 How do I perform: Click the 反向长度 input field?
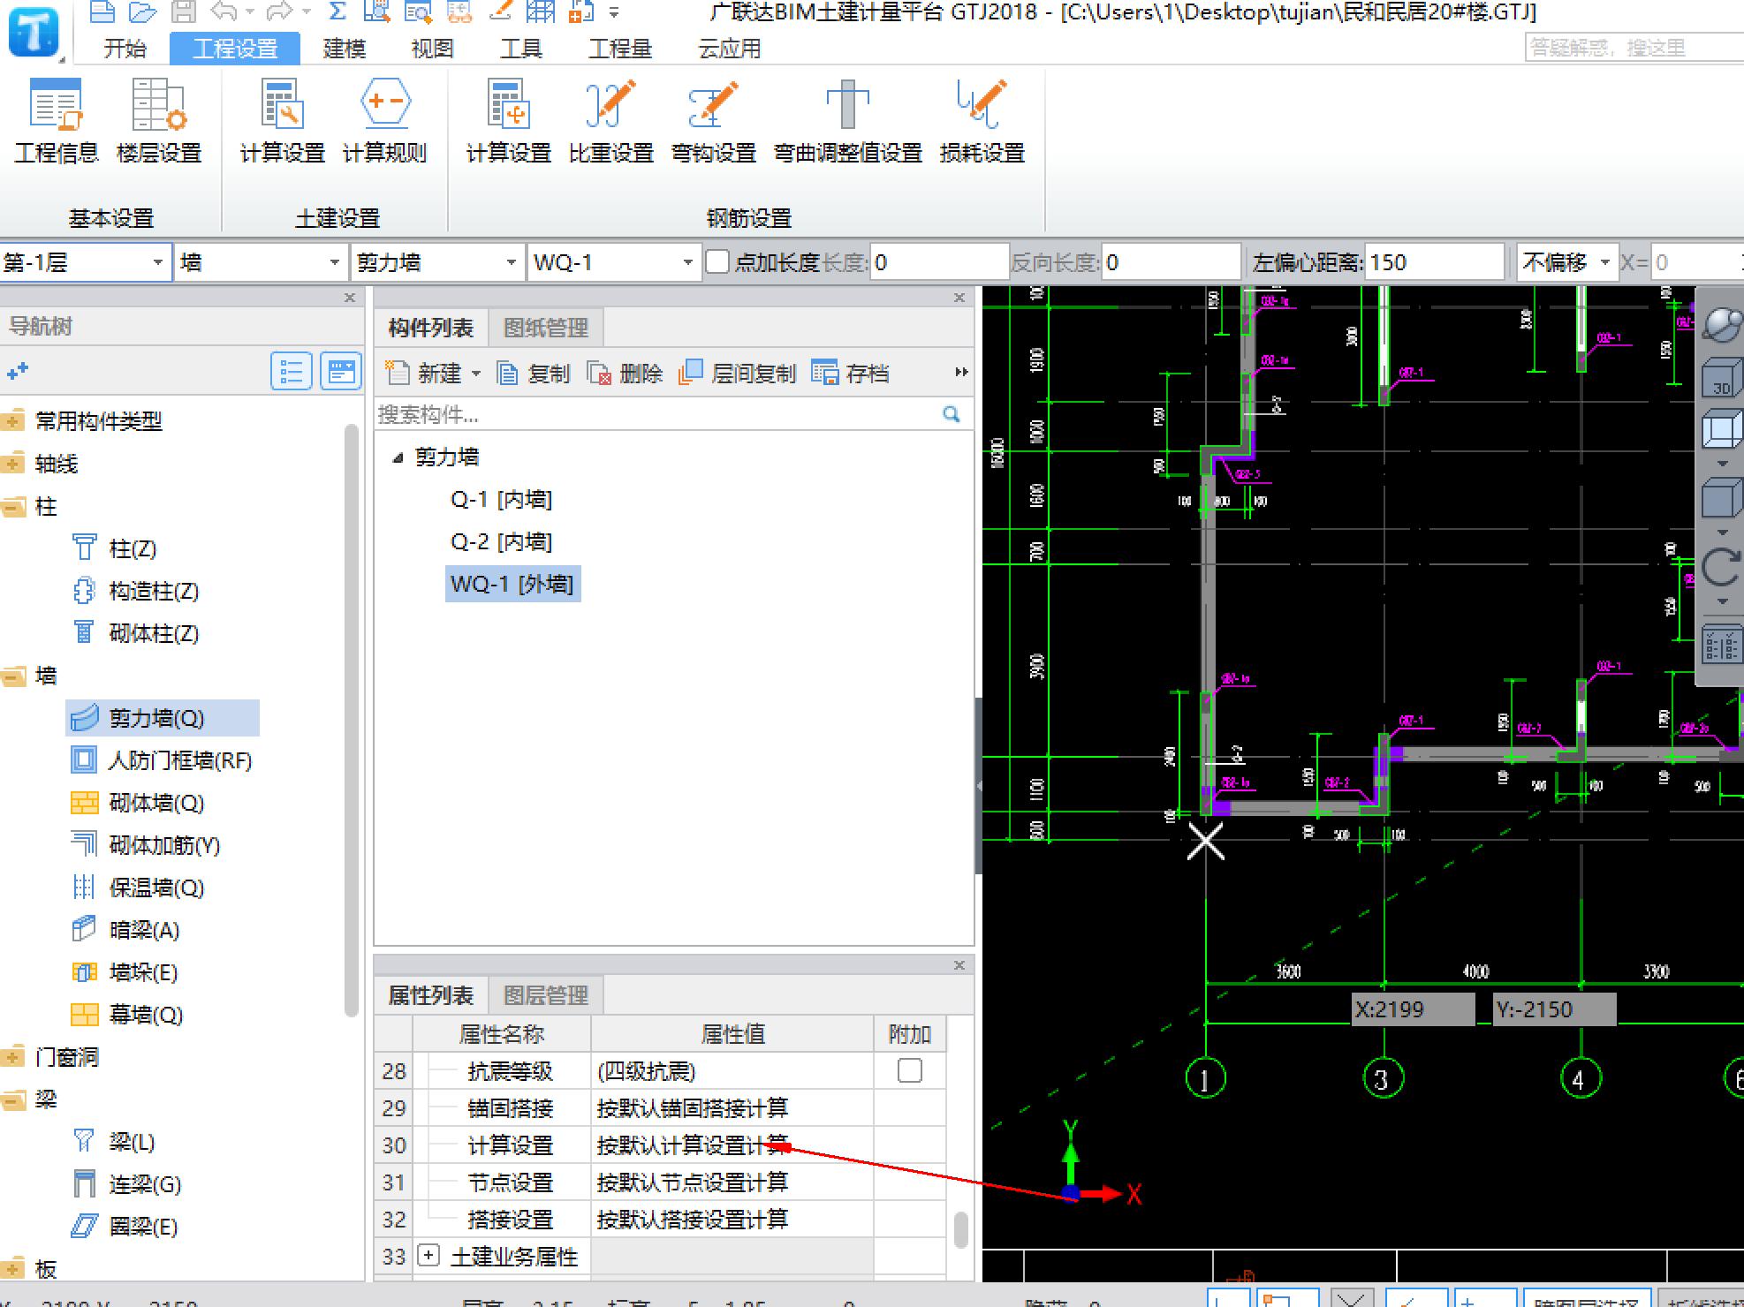tap(1171, 262)
